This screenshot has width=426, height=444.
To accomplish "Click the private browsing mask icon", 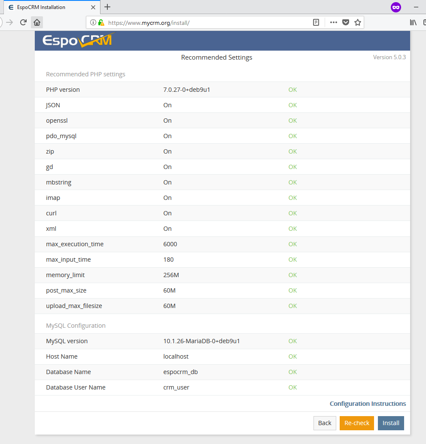I will point(396,7).
